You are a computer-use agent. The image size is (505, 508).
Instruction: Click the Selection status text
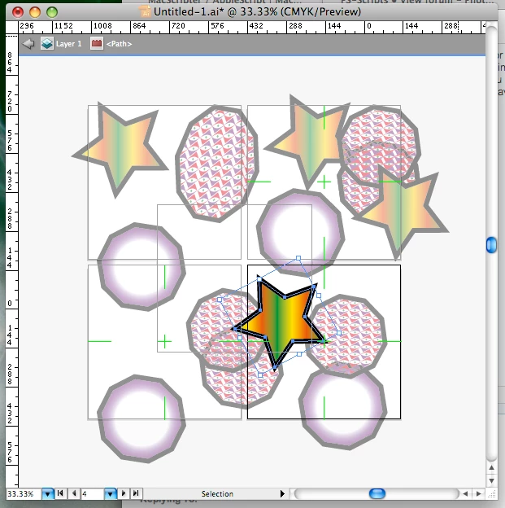(217, 493)
